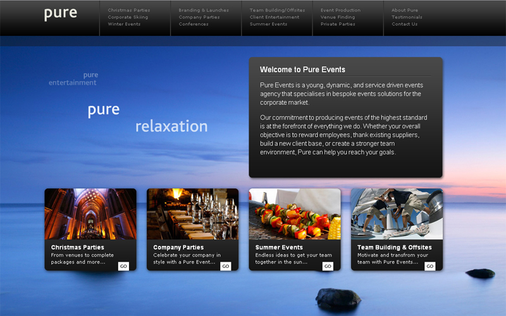Select the Summer Events kebab skewers image

[295, 214]
